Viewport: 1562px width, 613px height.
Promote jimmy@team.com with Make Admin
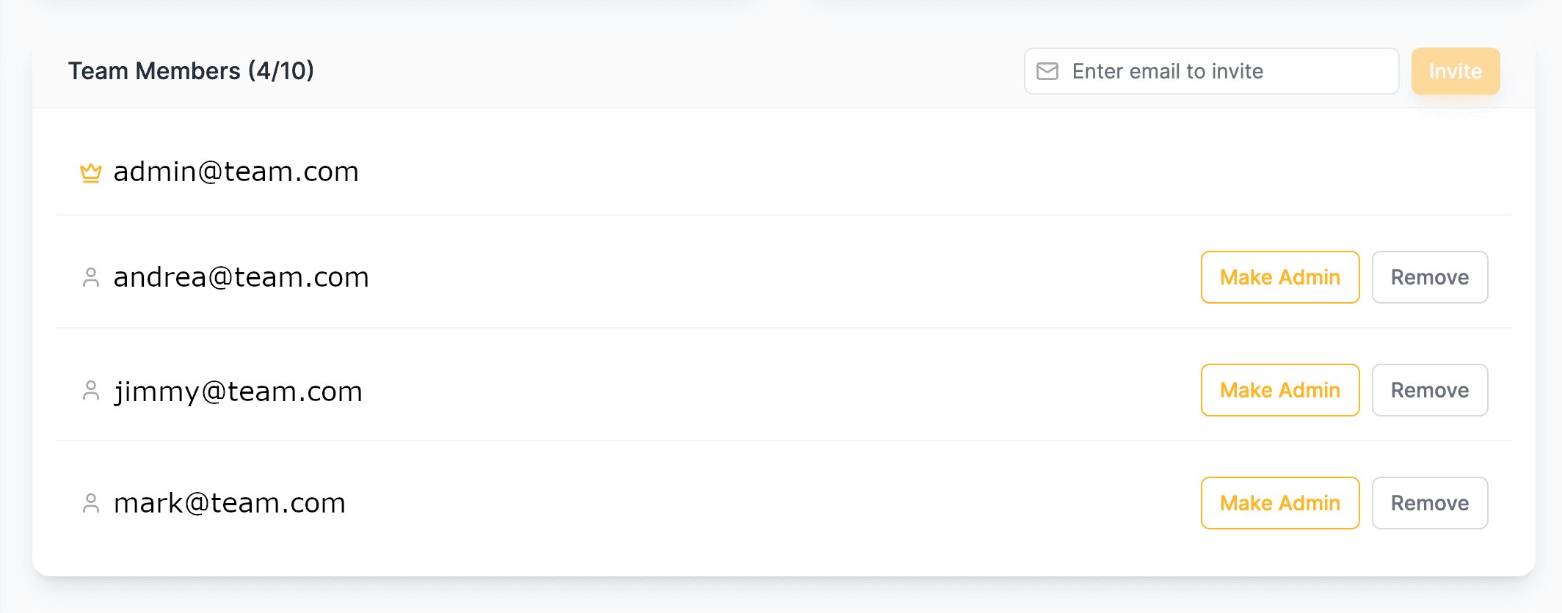point(1280,390)
